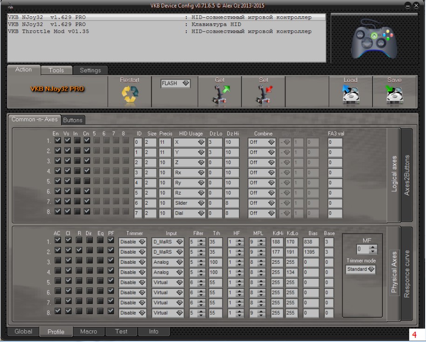The width and height of the screenshot is (426, 342).
Task: Open the Macro bottom tab
Action: coord(88,332)
